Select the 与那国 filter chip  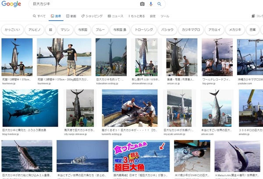(83, 30)
